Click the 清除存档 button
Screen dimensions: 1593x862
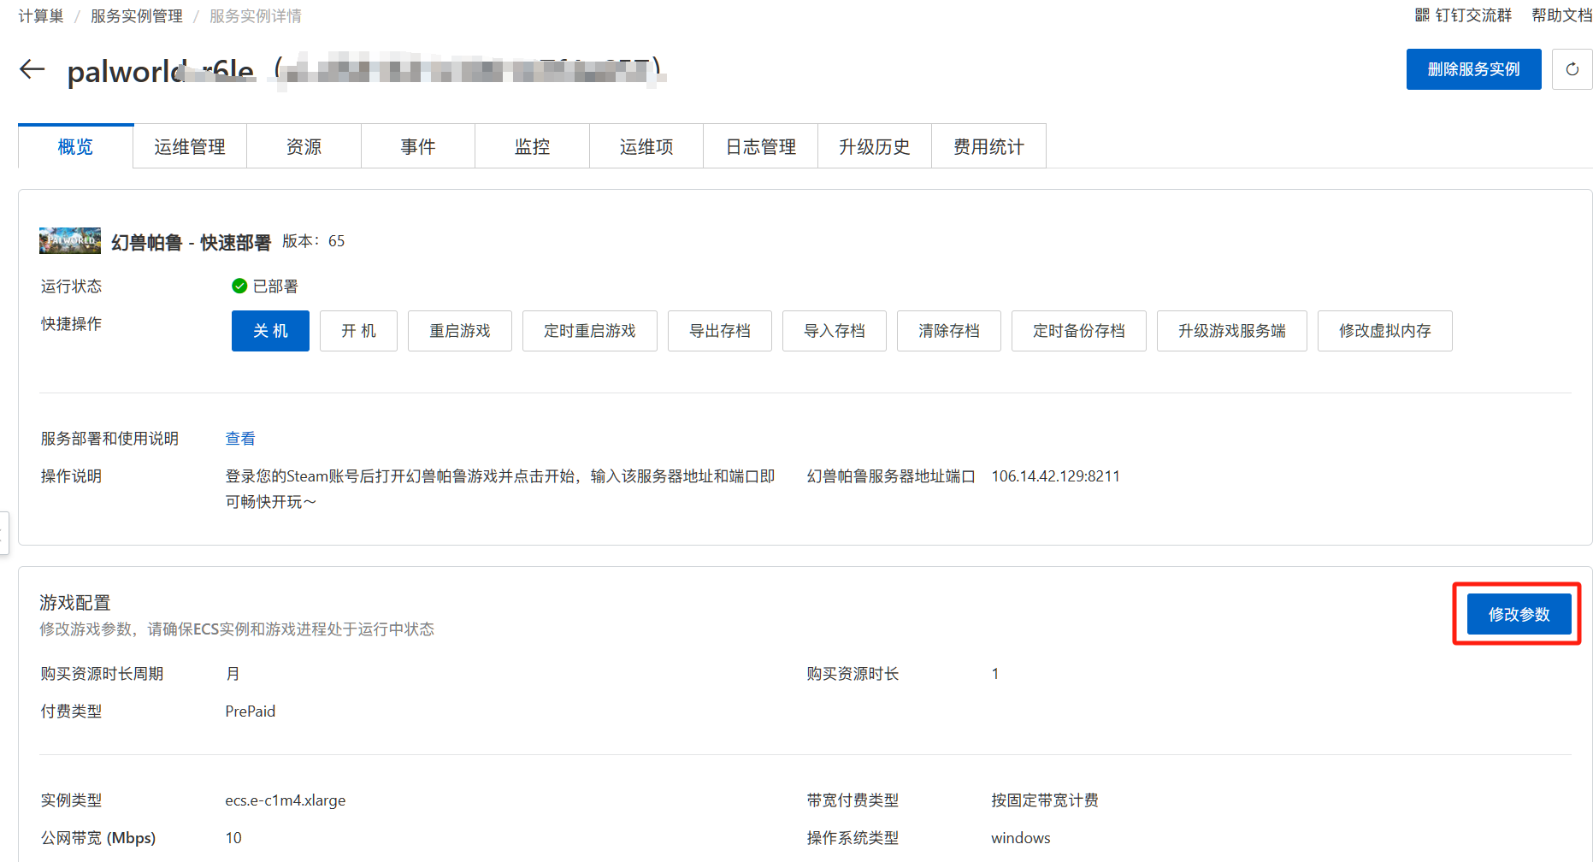point(949,331)
